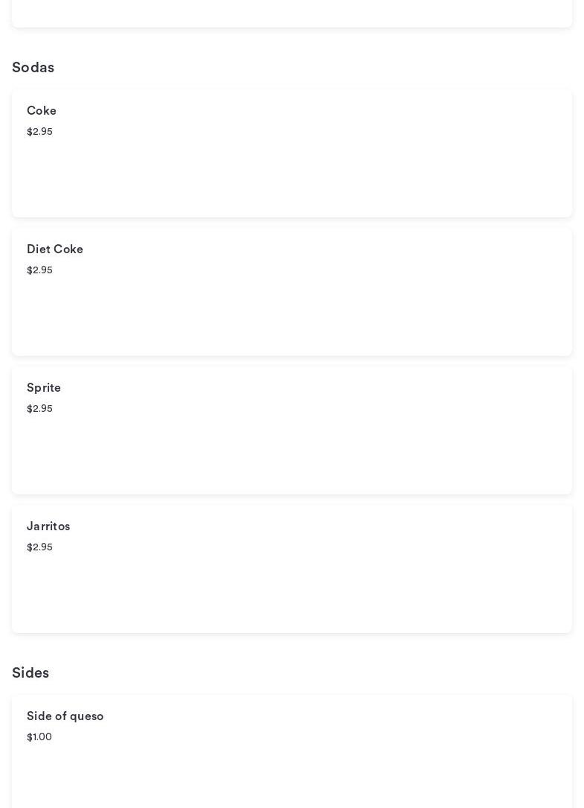Click the gap between Coke and Diet Coke cards
584x808 pixels.
(292, 223)
